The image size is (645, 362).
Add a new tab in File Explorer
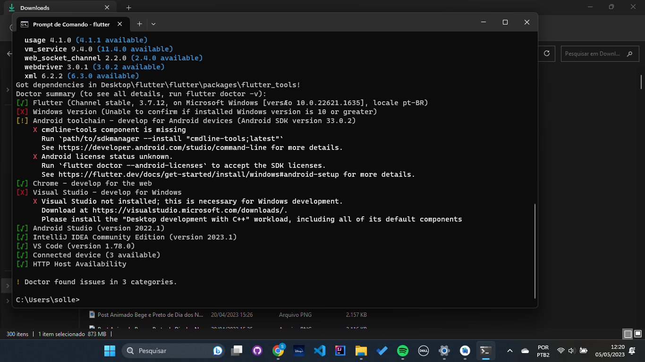128,8
